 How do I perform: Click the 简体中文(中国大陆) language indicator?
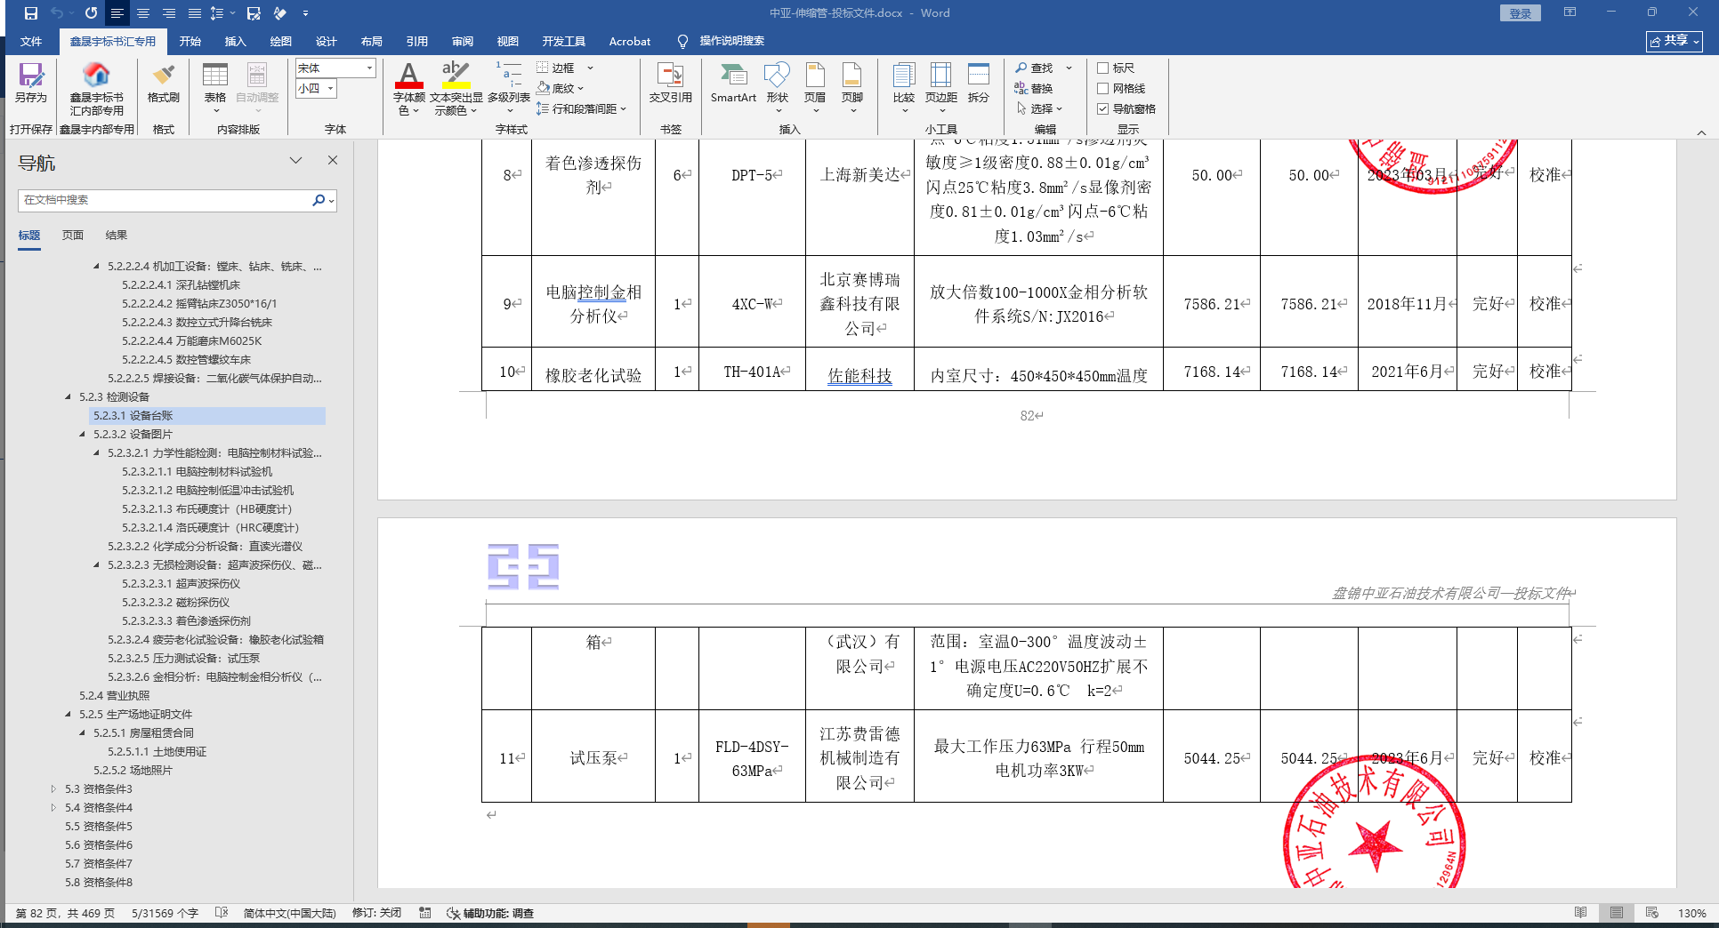(x=290, y=913)
